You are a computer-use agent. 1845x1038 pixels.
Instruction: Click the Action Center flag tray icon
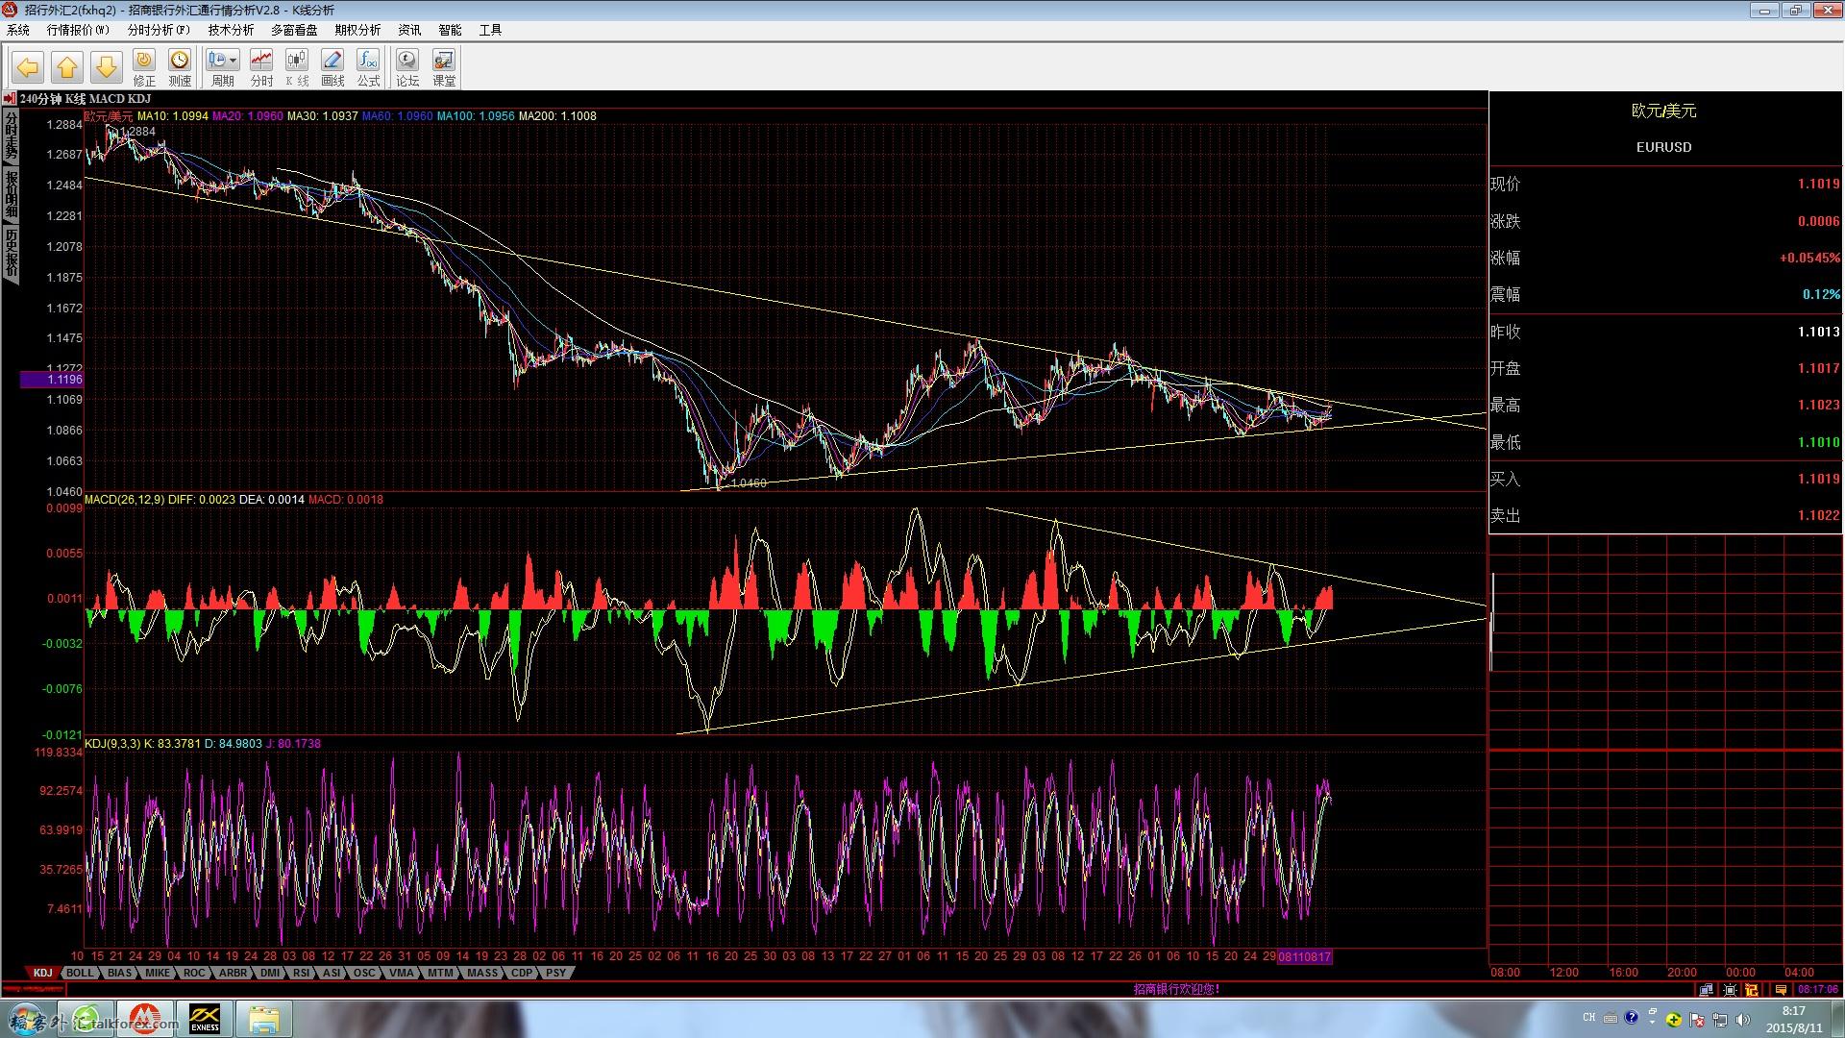coord(1697,1019)
